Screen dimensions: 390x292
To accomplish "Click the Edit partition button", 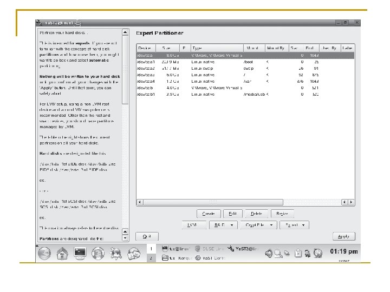I will click(232, 214).
